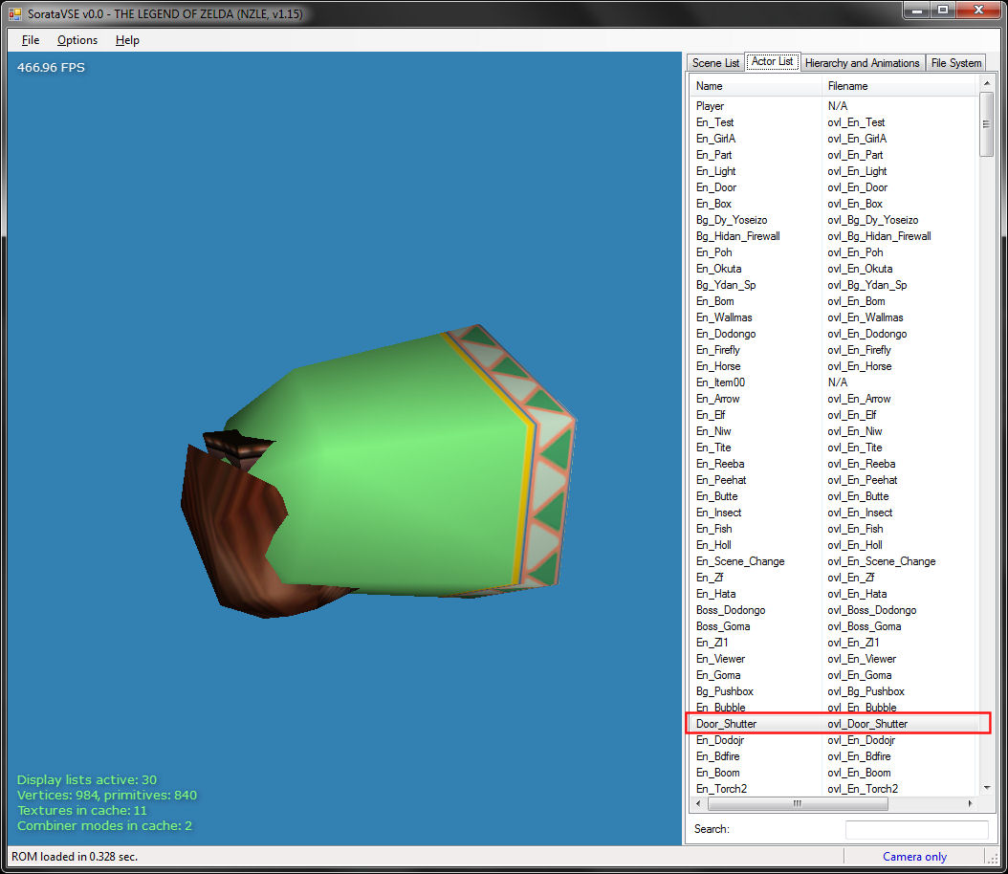
Task: Select the Bg_Hidan_Firewall actor row
Action: tap(835, 236)
